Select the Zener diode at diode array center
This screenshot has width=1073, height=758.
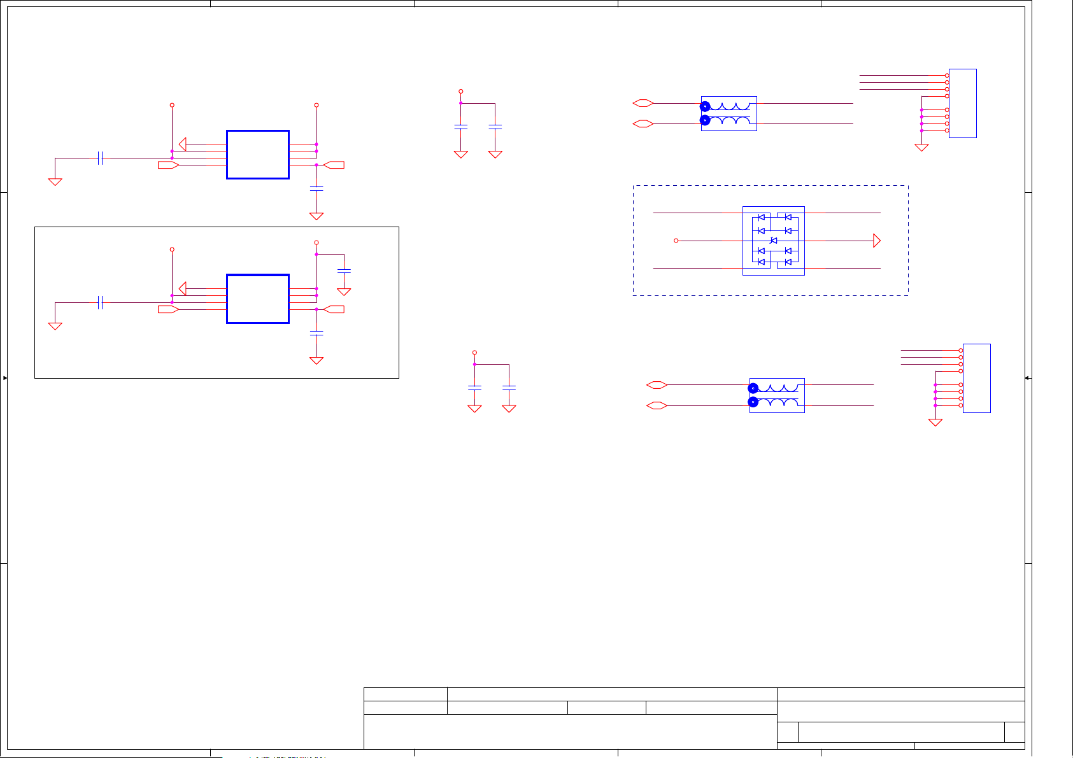click(773, 241)
